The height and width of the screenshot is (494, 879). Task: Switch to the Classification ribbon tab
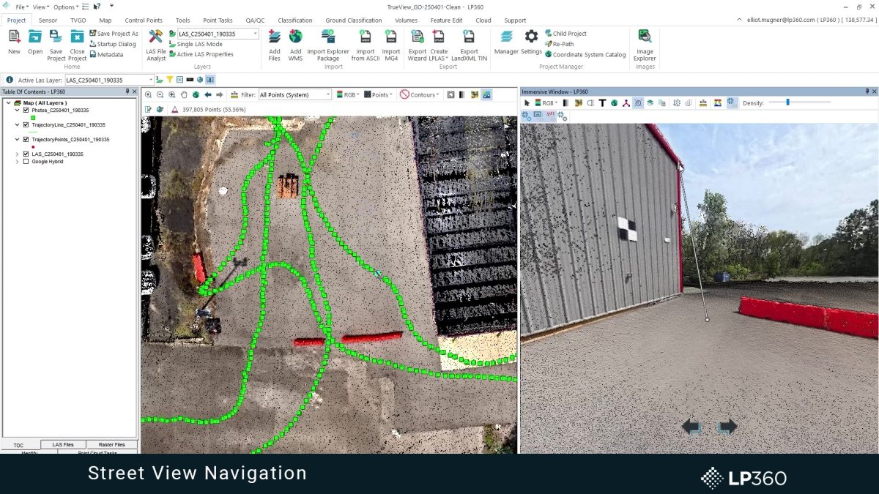coord(295,20)
